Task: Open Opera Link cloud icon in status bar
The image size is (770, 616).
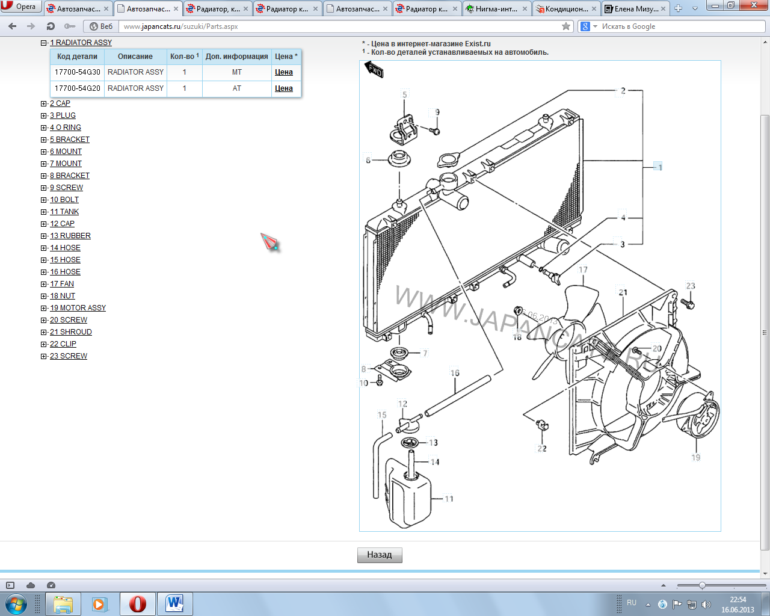Action: (31, 585)
